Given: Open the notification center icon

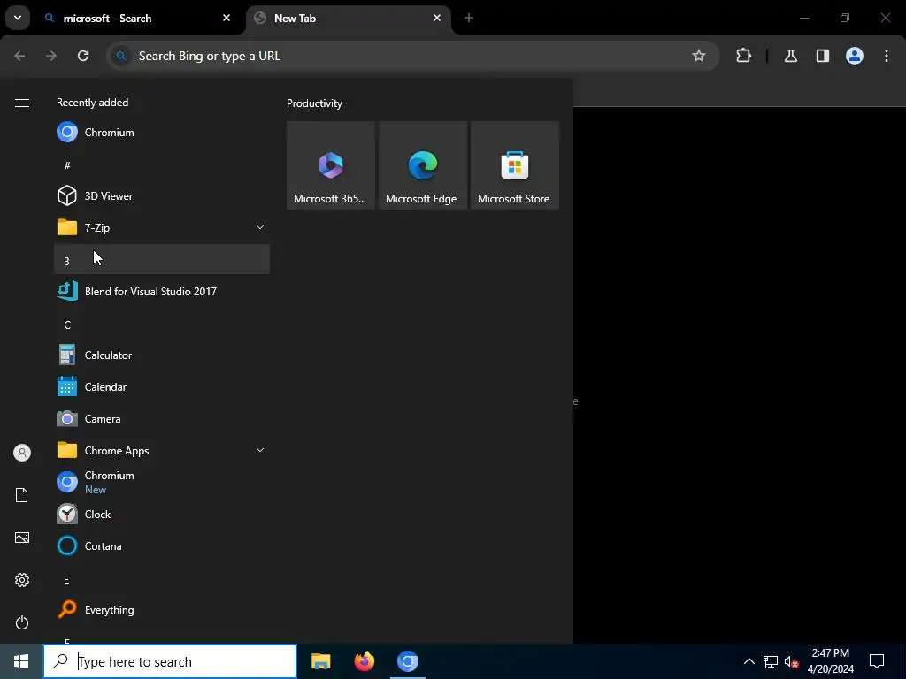Looking at the screenshot, I should pyautogui.click(x=877, y=661).
